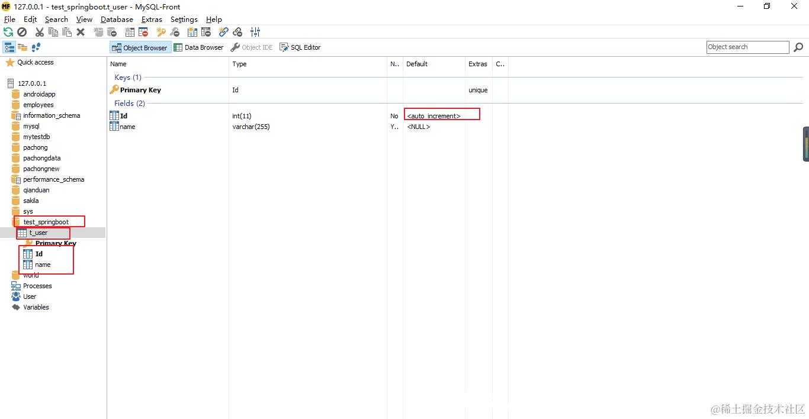Click the Name column header
809x419 pixels.
point(168,64)
